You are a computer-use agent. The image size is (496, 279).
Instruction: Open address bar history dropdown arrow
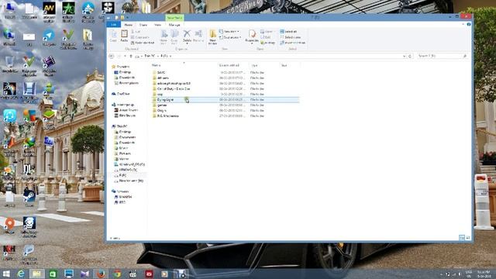tap(404, 56)
